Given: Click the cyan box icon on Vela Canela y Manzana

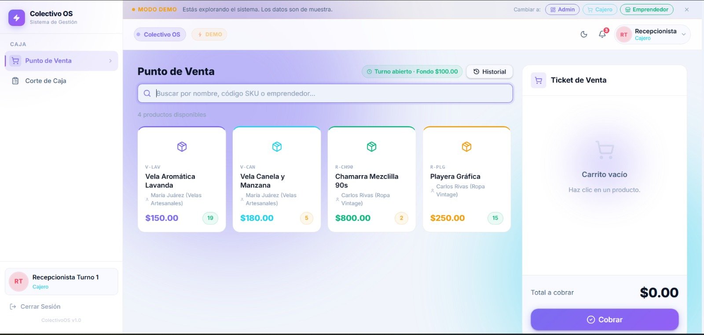Looking at the screenshot, I should coord(277,147).
